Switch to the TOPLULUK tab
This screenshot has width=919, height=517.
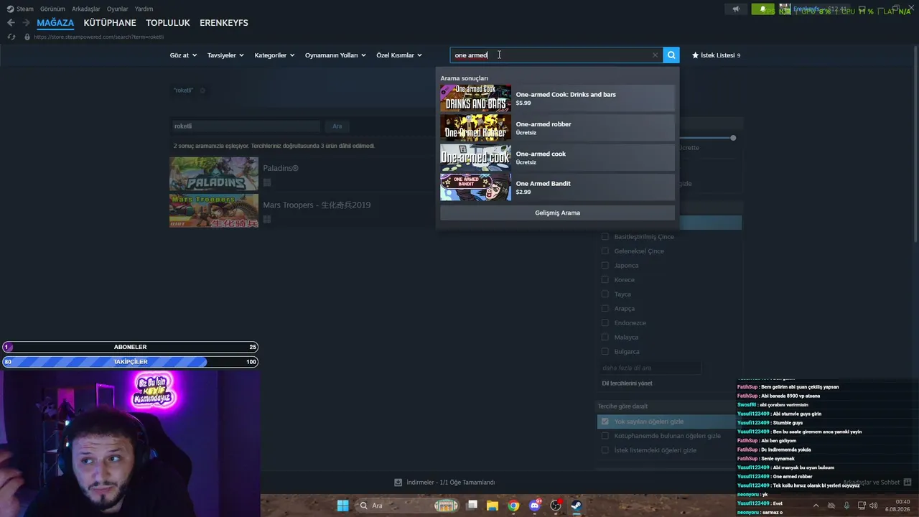[168, 23]
